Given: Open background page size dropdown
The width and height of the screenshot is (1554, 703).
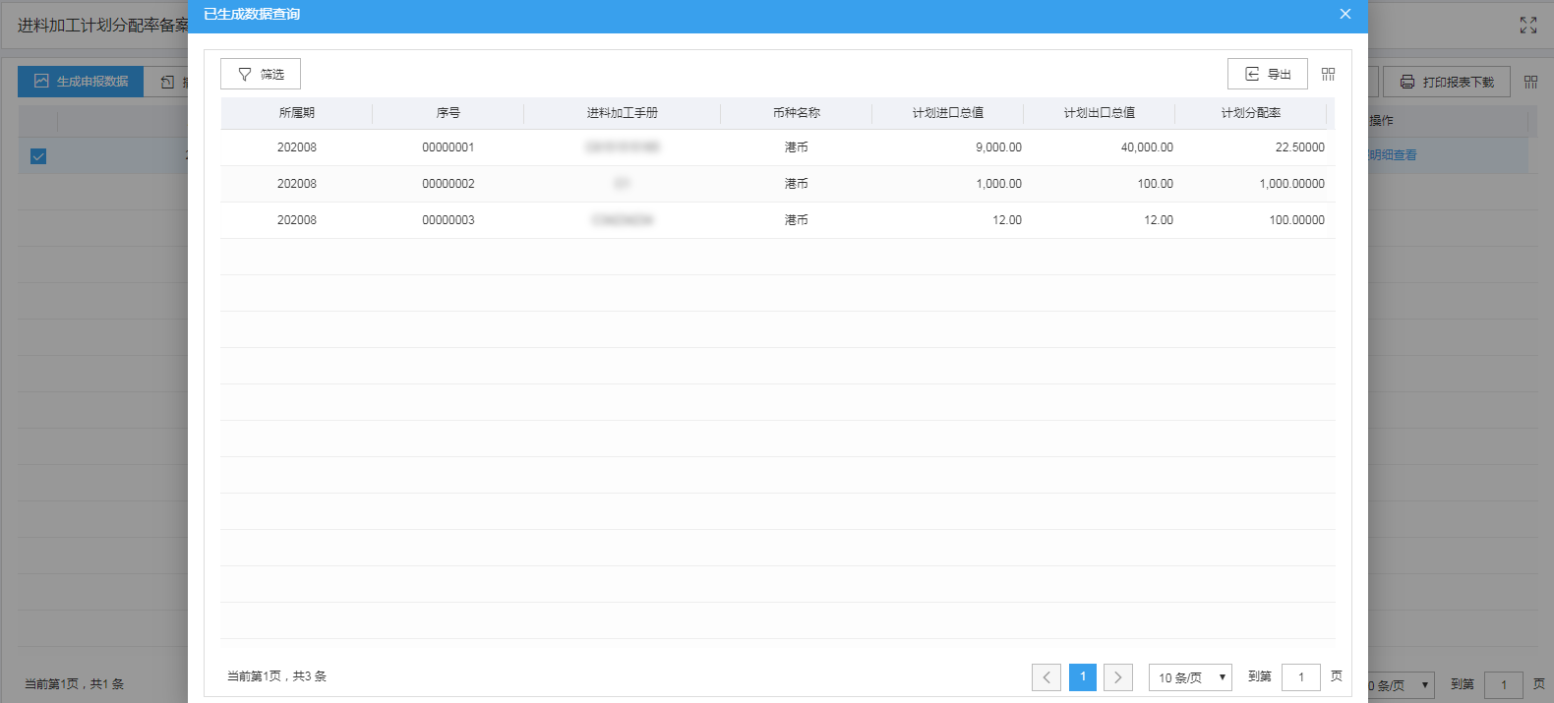Looking at the screenshot, I should 1400,685.
